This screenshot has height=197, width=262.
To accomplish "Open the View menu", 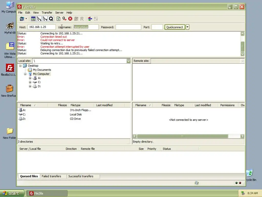I will tap(36, 13).
